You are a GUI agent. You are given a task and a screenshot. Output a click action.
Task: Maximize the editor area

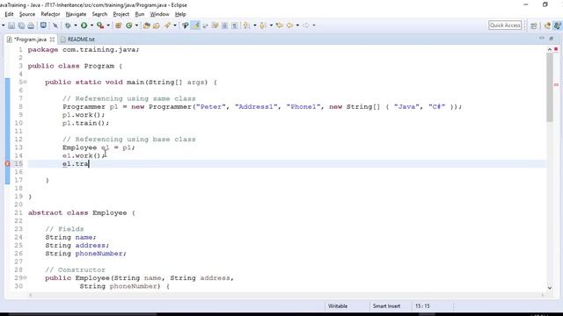(x=552, y=39)
